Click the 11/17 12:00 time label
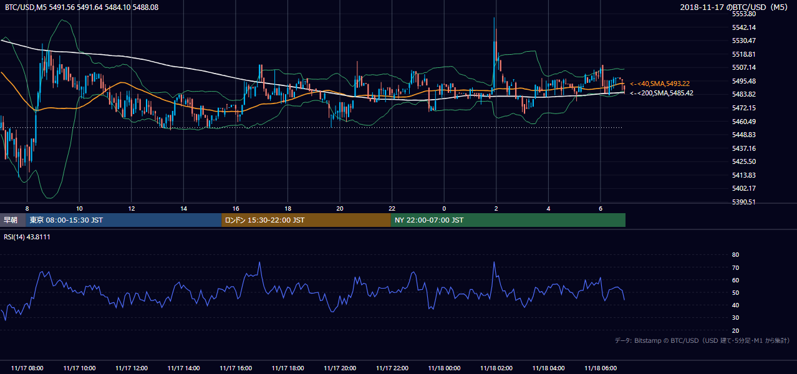Screen dimensions: 797x374 (132, 368)
